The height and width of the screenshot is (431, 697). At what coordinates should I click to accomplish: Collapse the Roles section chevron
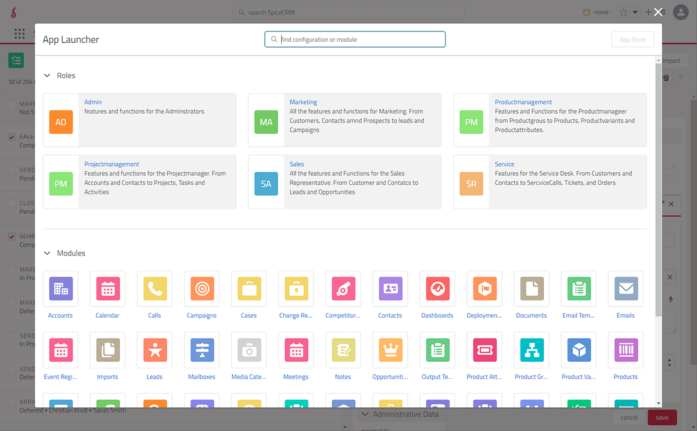(x=48, y=76)
